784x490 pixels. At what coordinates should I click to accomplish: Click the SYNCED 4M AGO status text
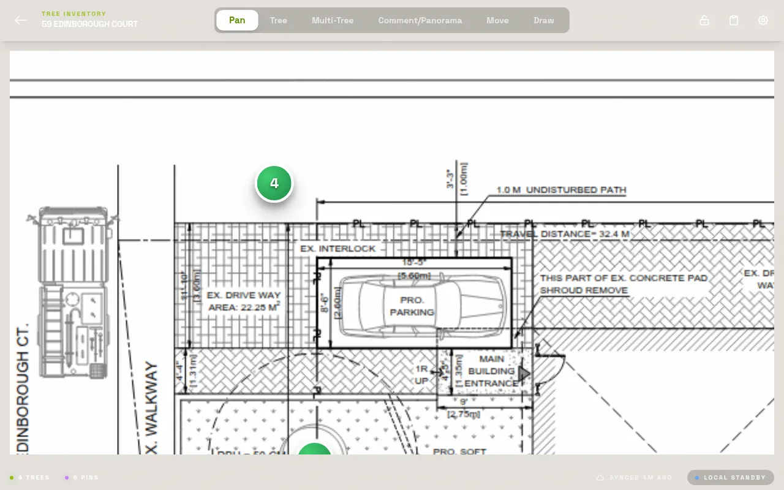pyautogui.click(x=641, y=477)
